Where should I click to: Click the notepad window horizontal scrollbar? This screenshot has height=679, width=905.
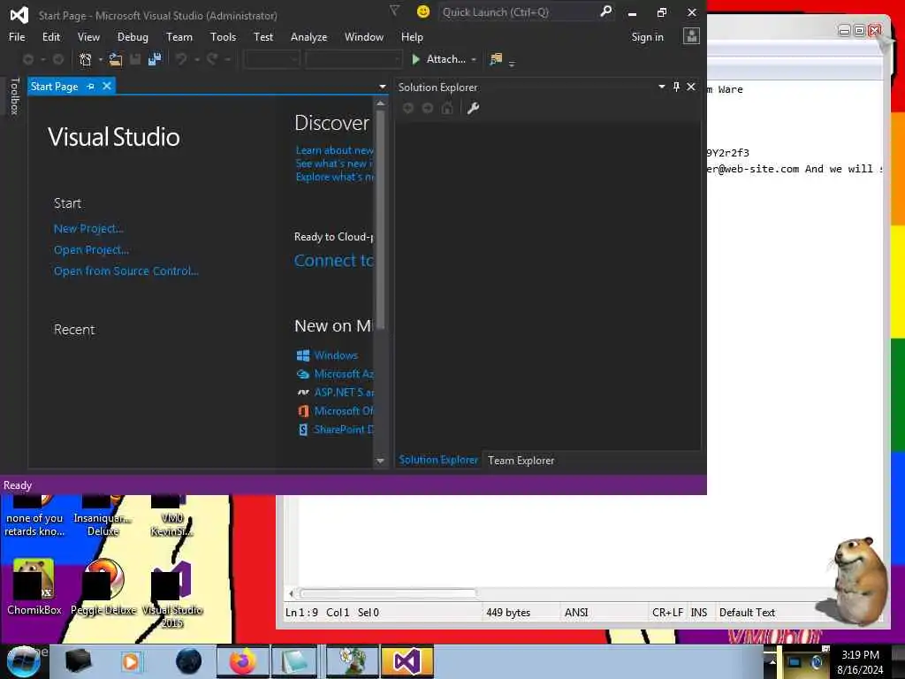(387, 593)
